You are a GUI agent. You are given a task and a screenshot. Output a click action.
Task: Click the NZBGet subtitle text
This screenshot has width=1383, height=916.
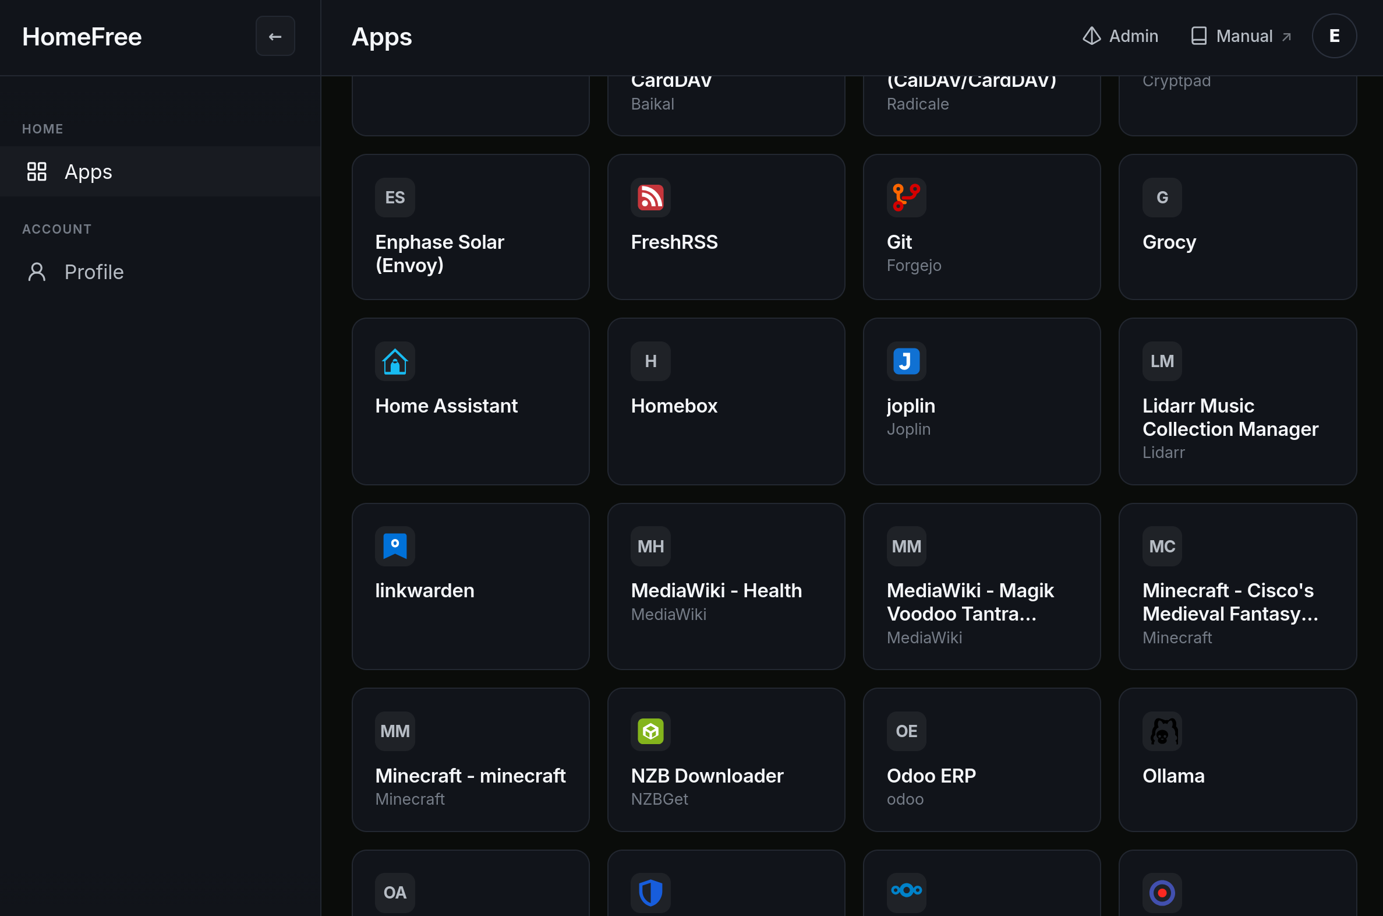coord(659,798)
